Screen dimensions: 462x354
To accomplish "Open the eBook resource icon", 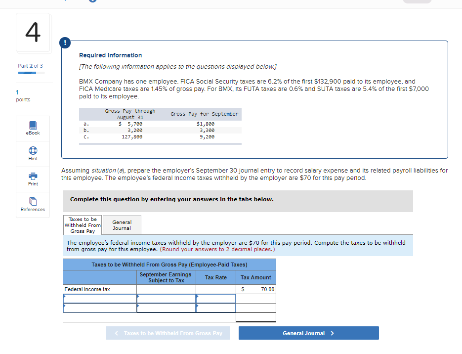I will (x=33, y=125).
